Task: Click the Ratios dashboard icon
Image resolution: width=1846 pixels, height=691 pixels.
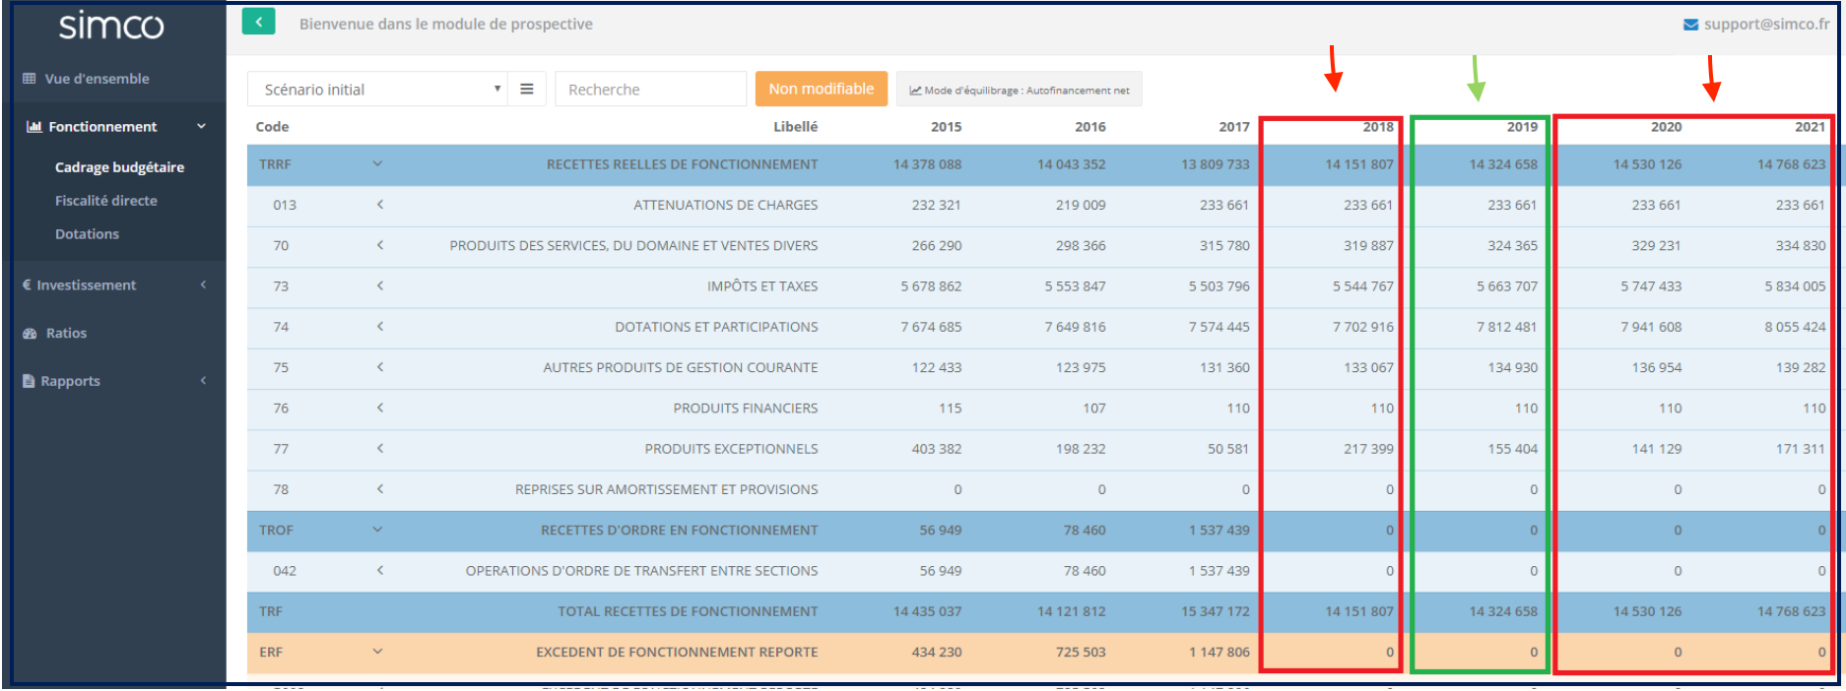Action: tap(30, 334)
